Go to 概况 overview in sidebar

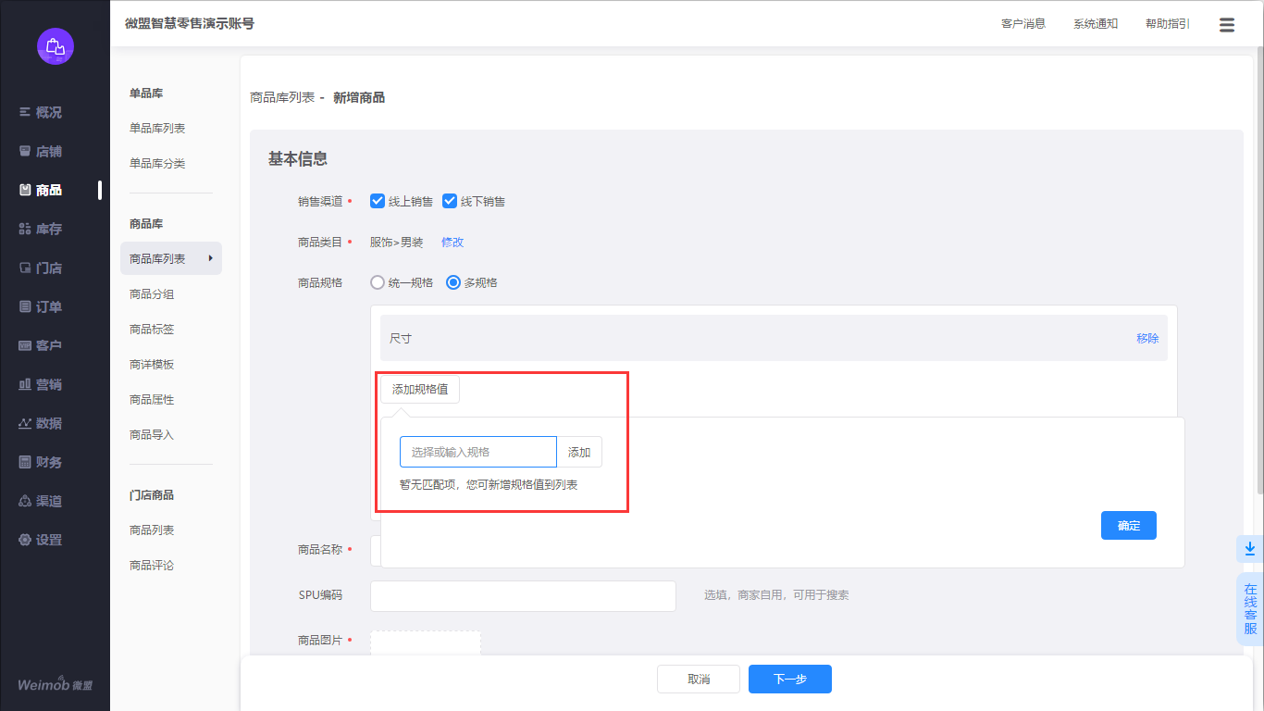[x=41, y=112]
